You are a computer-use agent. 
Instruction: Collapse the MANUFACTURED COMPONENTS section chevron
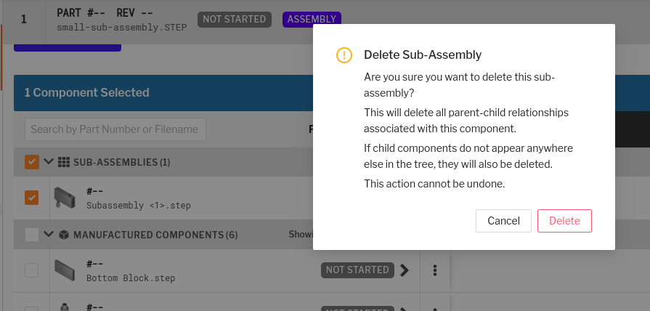(x=49, y=235)
